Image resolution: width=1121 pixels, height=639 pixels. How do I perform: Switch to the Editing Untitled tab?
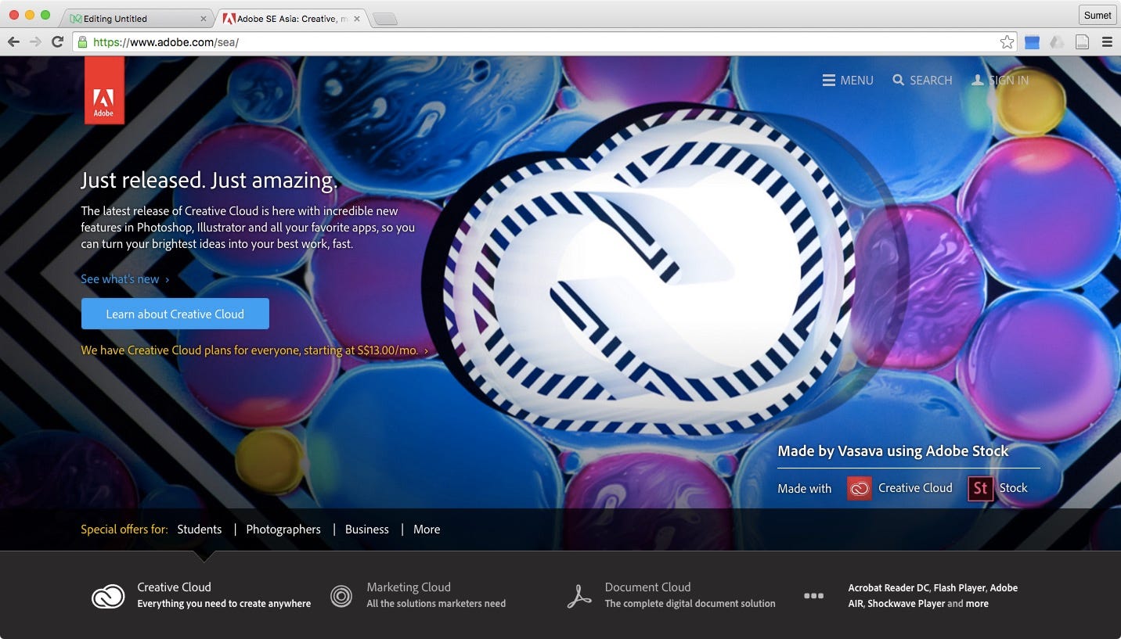tap(135, 18)
